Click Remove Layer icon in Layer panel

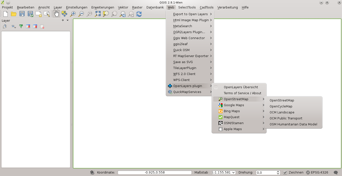[x=42, y=26]
